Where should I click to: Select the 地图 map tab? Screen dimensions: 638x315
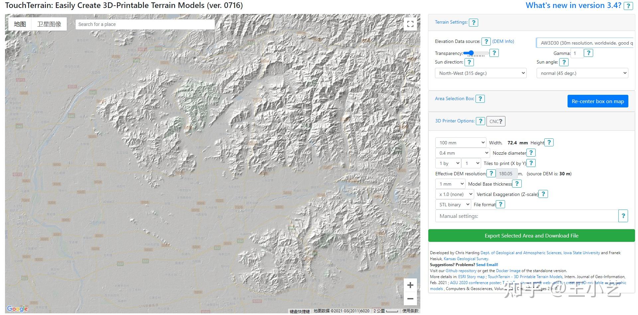(x=20, y=24)
